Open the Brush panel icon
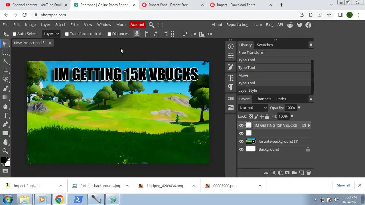This screenshot has width=365, height=205. click(x=231, y=67)
